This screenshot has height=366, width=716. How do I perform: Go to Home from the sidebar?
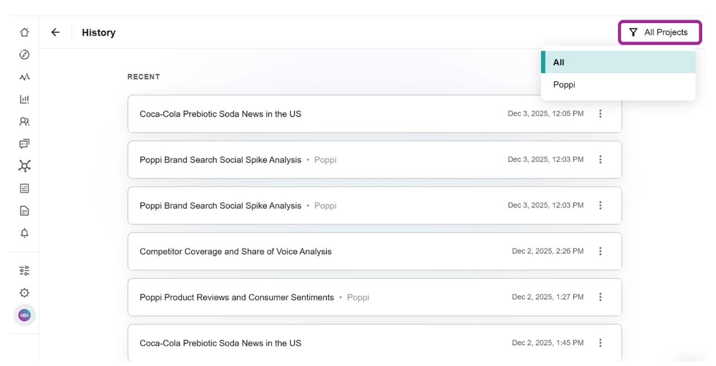(25, 32)
